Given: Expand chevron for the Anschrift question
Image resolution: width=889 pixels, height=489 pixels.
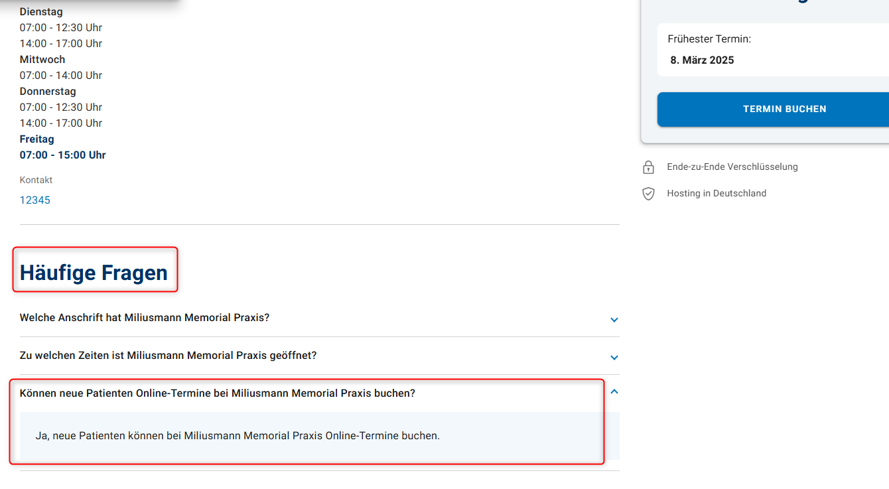Looking at the screenshot, I should click(x=614, y=320).
